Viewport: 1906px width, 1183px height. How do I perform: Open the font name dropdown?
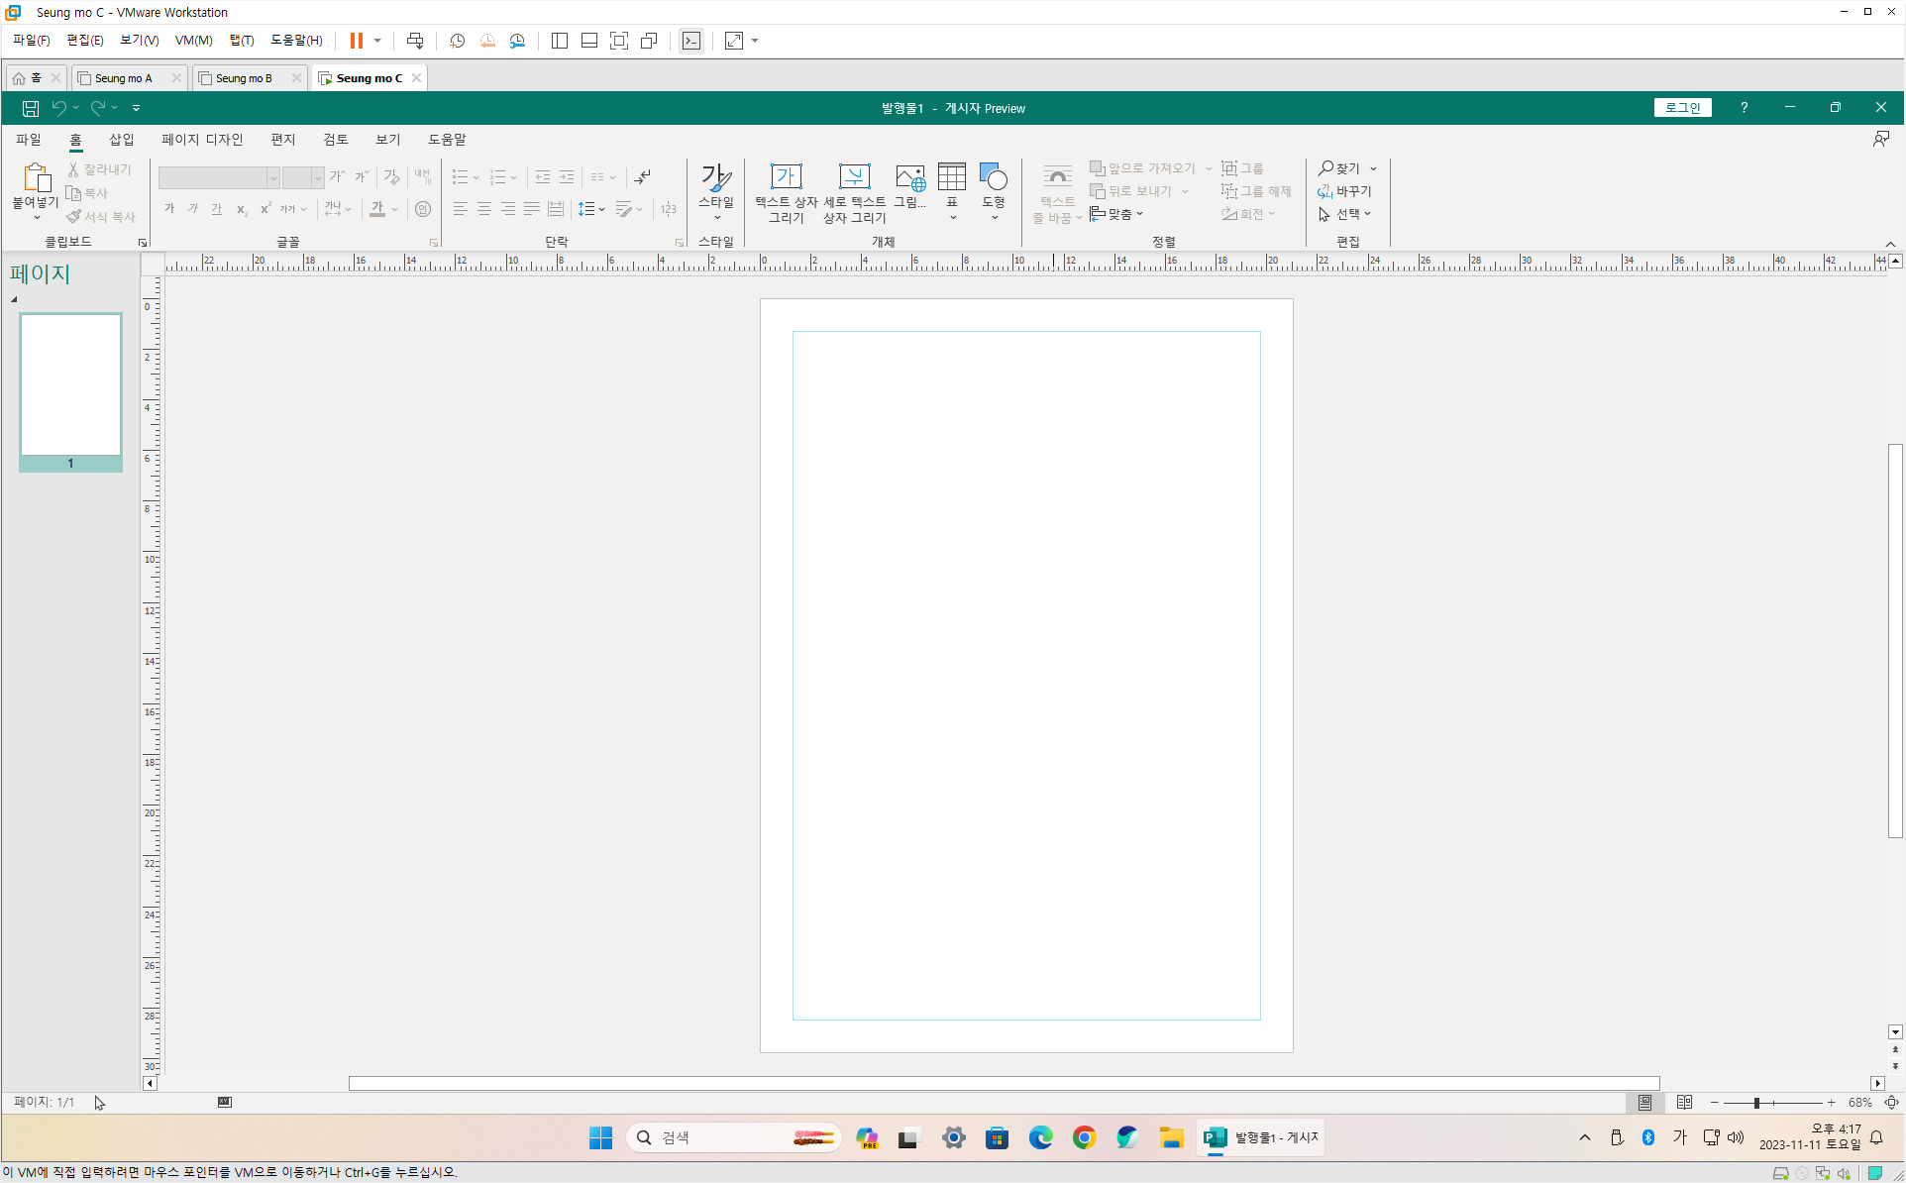[273, 178]
